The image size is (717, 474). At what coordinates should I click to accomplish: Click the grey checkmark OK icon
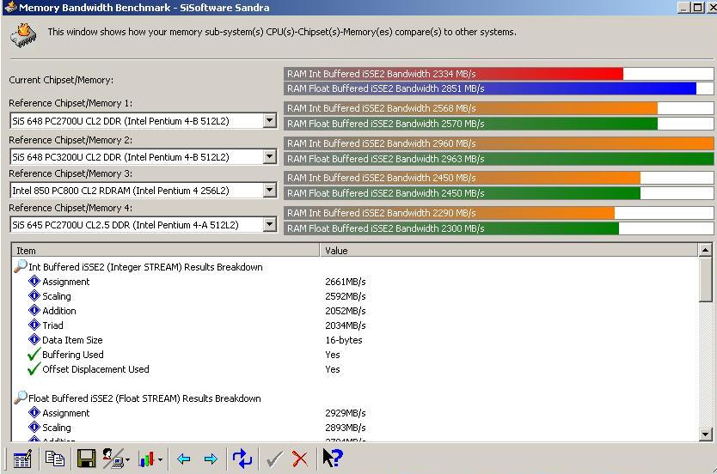coord(274,459)
